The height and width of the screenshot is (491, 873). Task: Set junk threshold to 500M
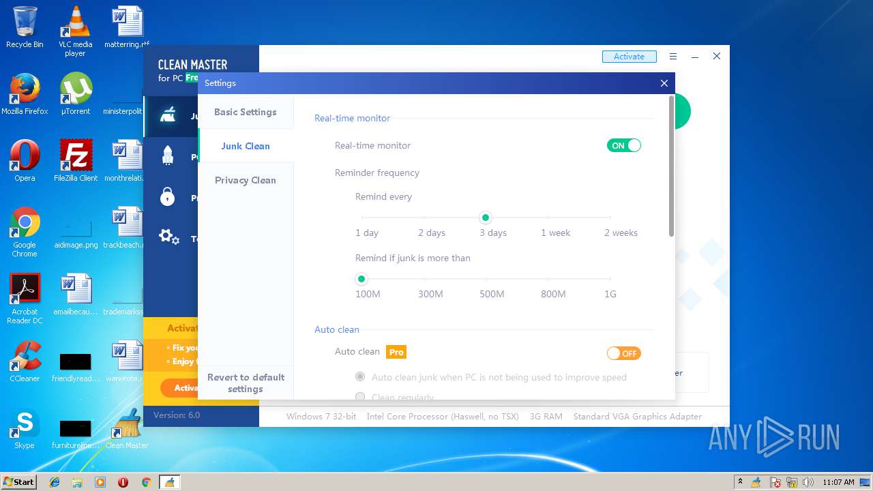486,279
